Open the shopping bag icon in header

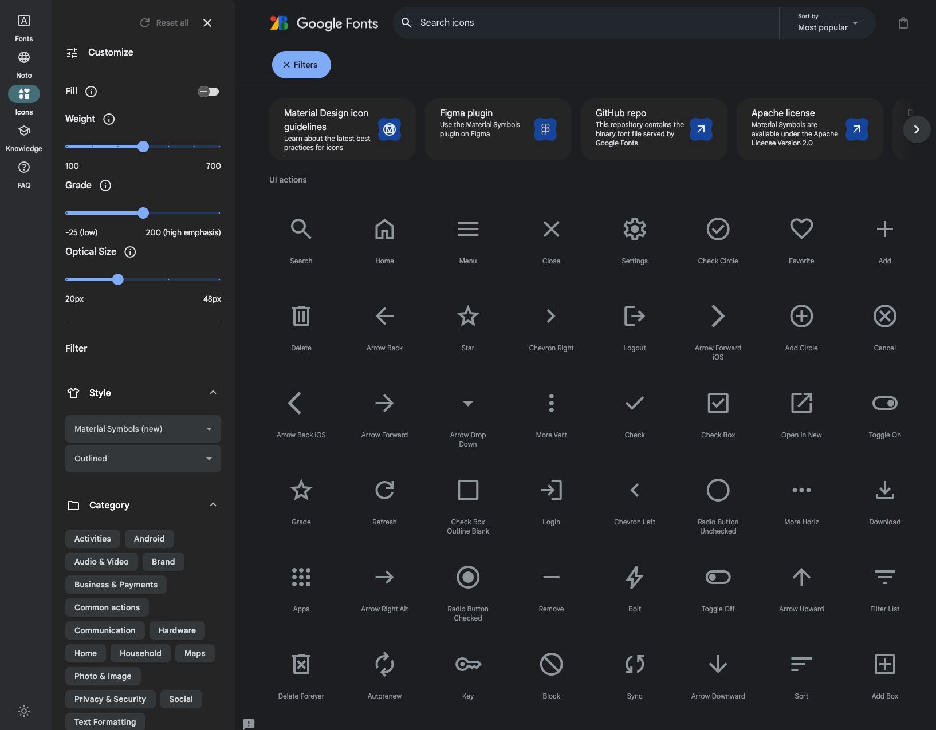click(x=903, y=23)
